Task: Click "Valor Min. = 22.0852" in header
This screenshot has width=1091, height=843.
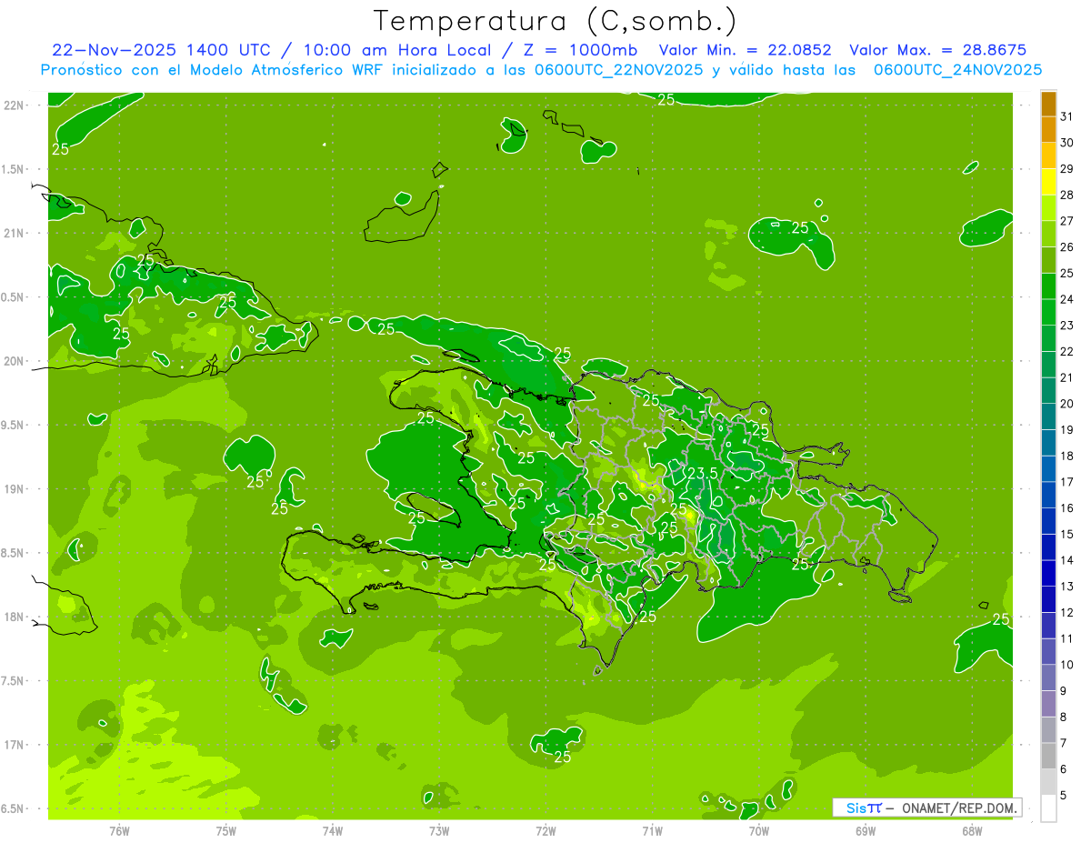Action: pos(746,50)
